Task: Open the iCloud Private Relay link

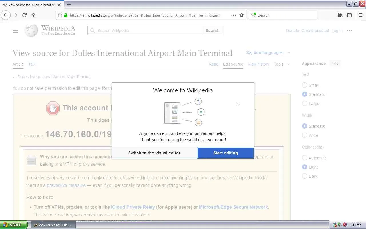Action: [x=133, y=207]
